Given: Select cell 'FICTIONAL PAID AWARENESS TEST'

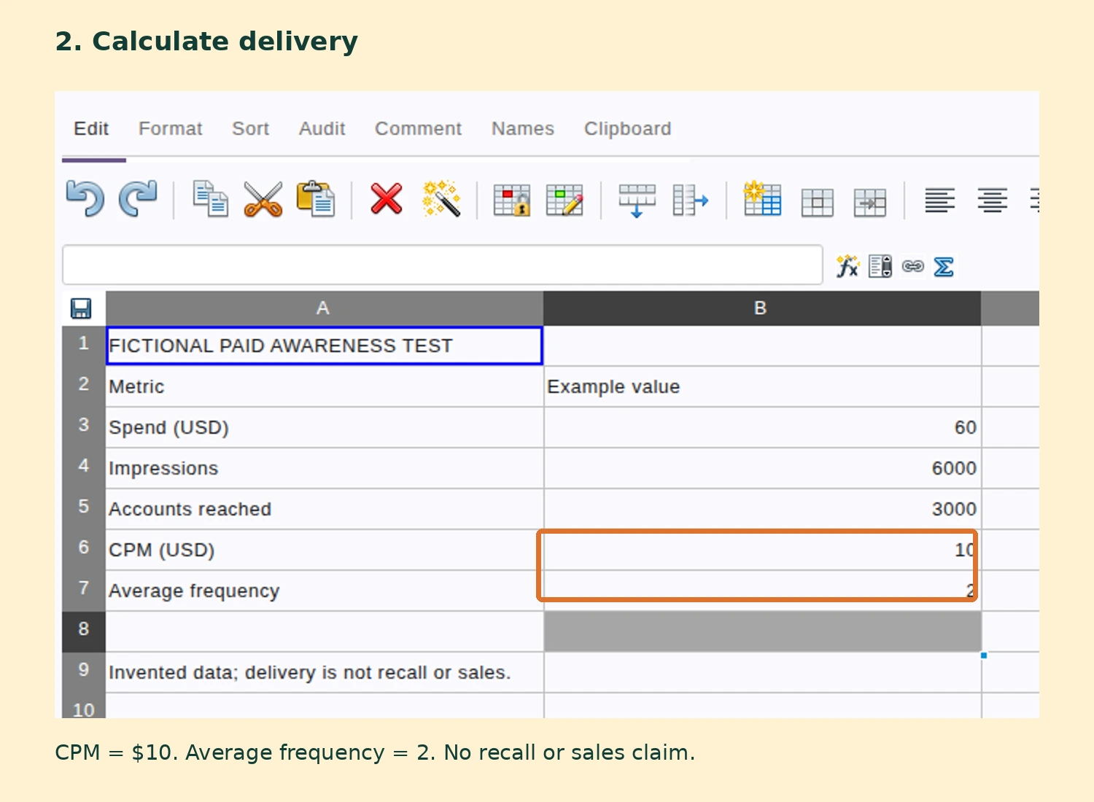Looking at the screenshot, I should click(325, 346).
